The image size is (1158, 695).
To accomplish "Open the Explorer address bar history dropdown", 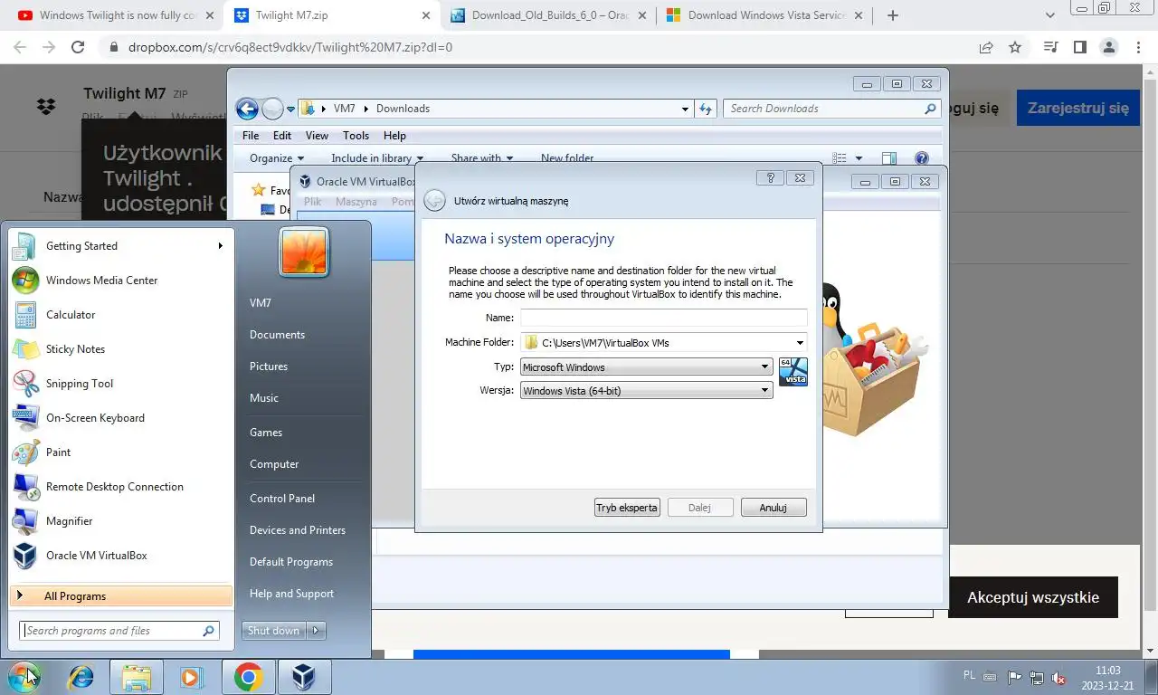I will 685,109.
